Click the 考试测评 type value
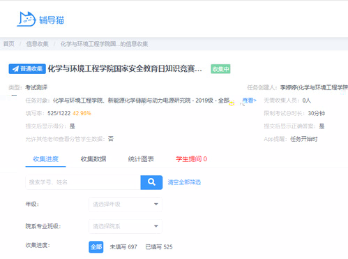 coord(36,87)
